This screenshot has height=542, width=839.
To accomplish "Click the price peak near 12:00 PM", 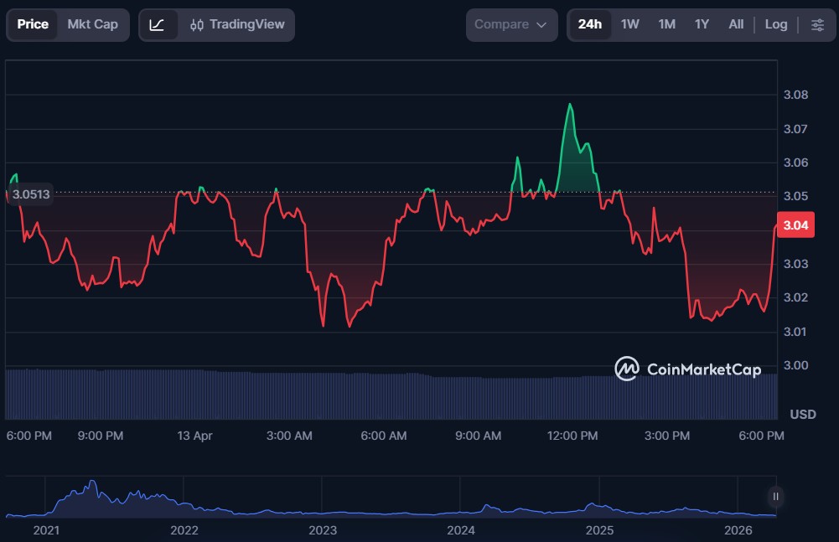I will click(x=570, y=105).
